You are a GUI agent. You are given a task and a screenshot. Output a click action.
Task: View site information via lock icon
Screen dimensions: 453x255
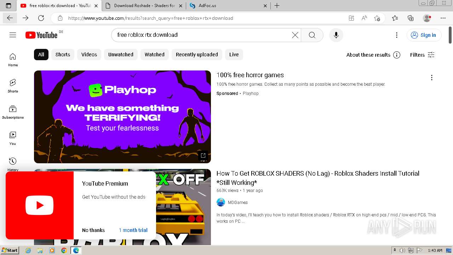[x=60, y=18]
